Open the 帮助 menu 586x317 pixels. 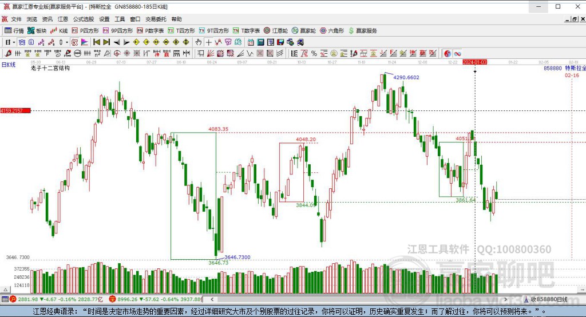pyautogui.click(x=176, y=19)
